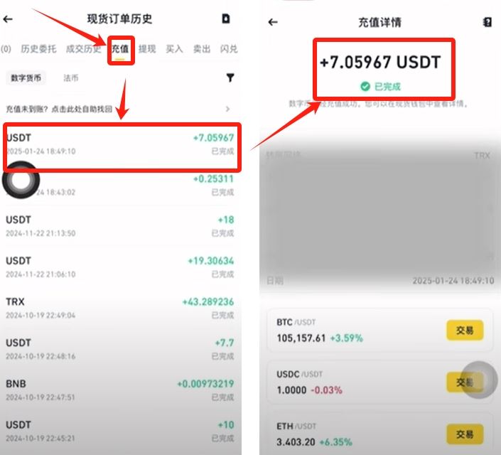Go back from deposit details page
Viewport: 501px width, 455px height.
click(x=273, y=22)
